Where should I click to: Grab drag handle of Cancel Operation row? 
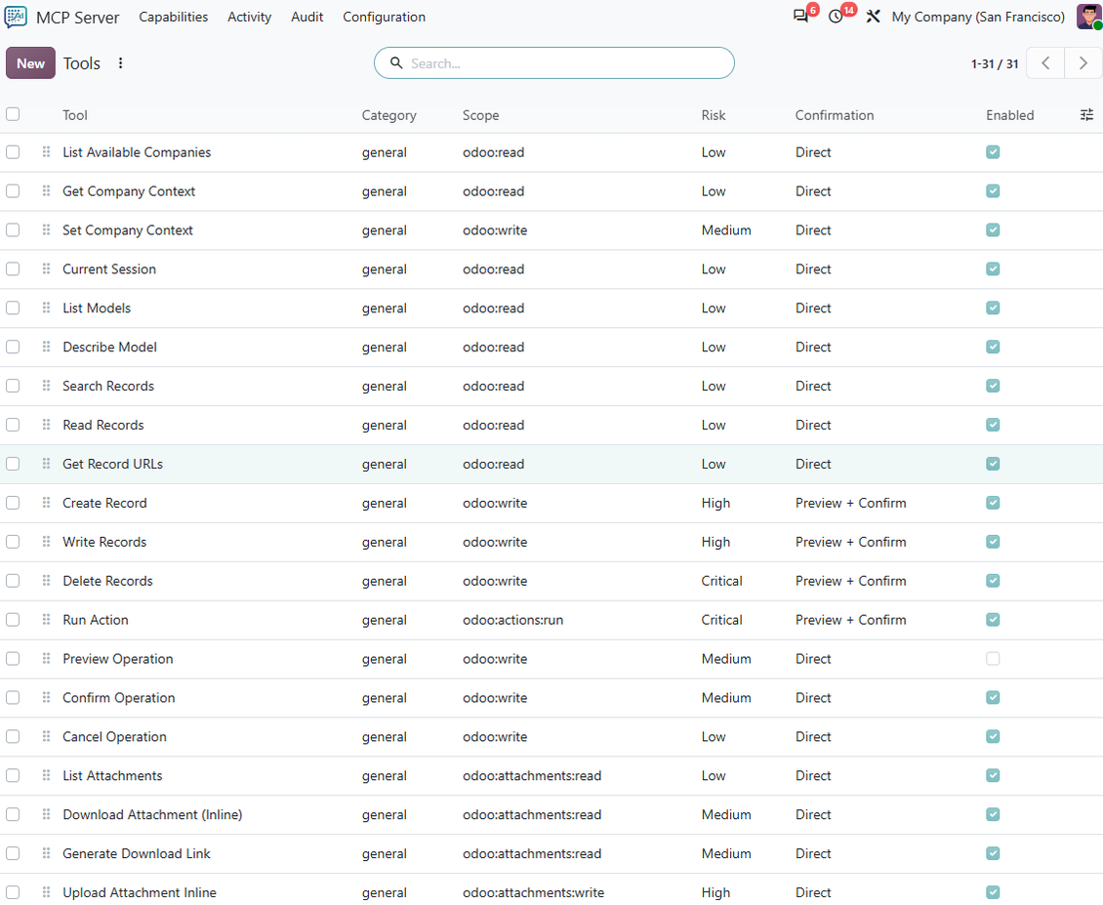pos(47,736)
